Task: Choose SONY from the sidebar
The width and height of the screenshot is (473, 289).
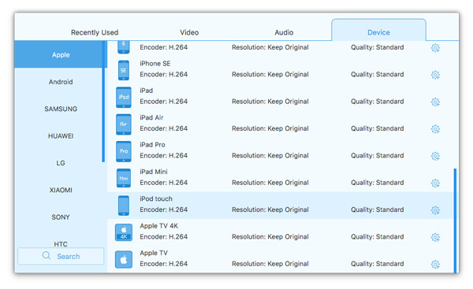Action: 61,217
